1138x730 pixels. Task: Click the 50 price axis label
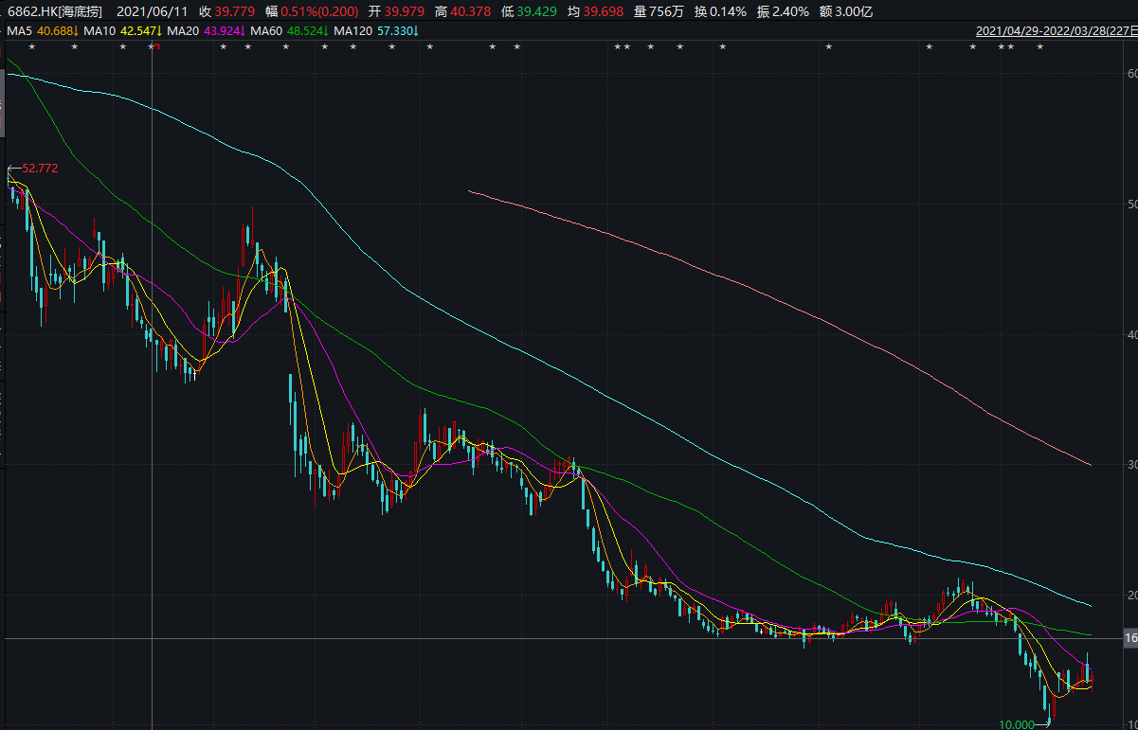coord(1131,205)
